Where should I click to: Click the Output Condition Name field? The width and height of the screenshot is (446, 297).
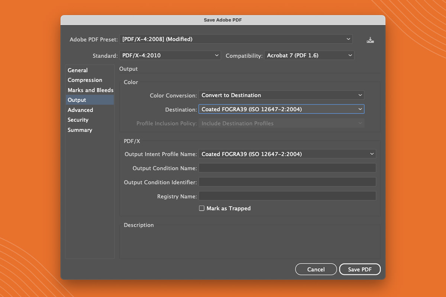tap(287, 168)
